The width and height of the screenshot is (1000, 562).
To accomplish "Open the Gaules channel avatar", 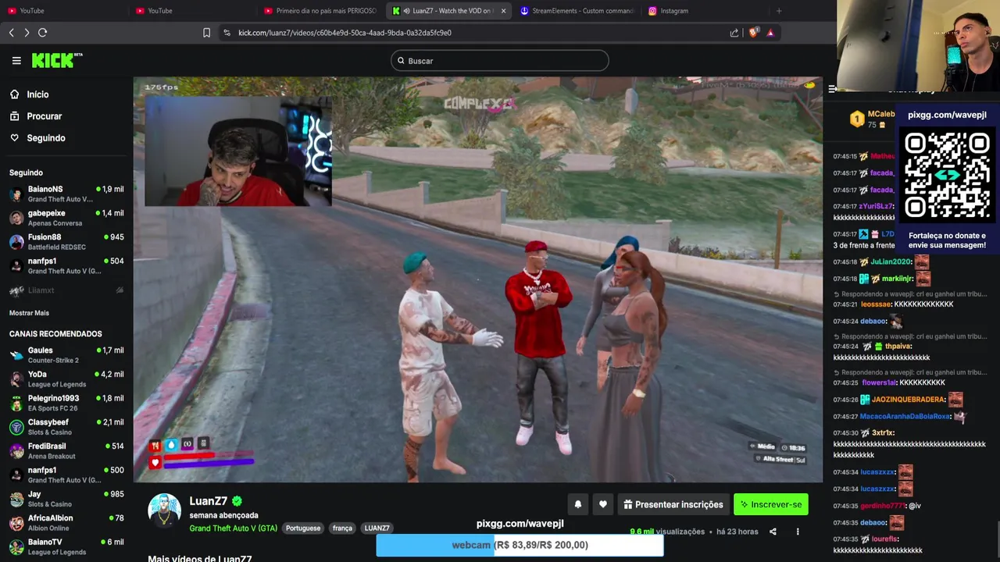I will click(x=16, y=355).
